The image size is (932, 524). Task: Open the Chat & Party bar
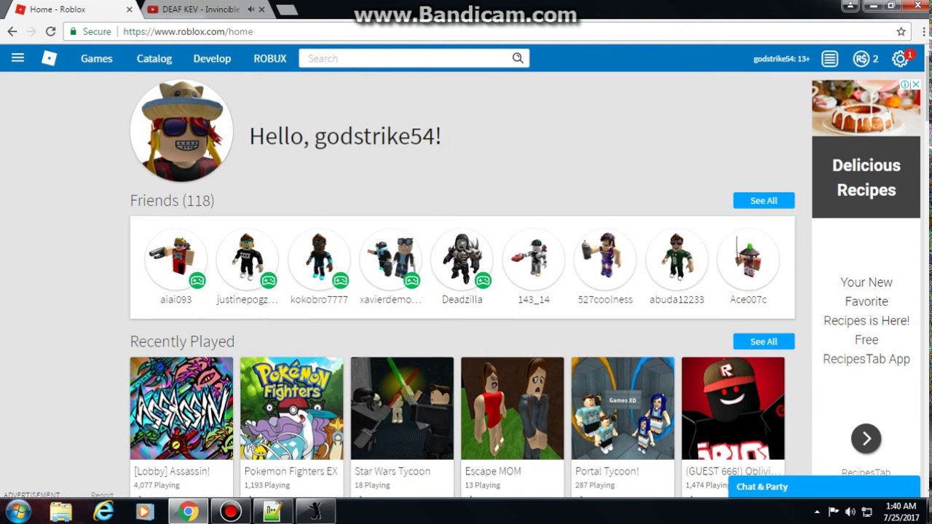click(824, 487)
